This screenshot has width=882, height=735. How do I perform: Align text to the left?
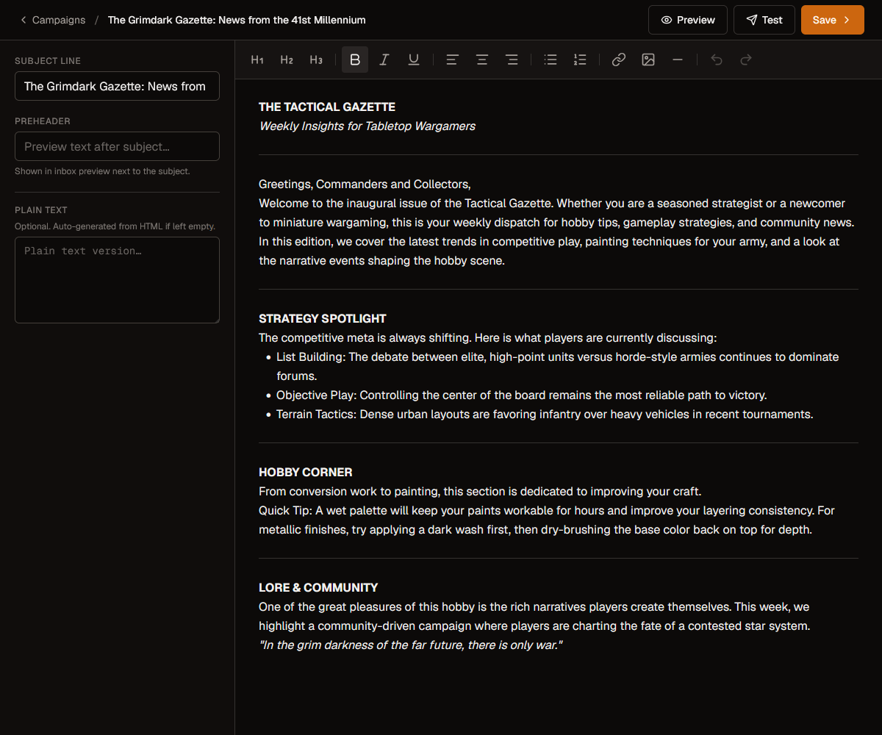pos(453,60)
